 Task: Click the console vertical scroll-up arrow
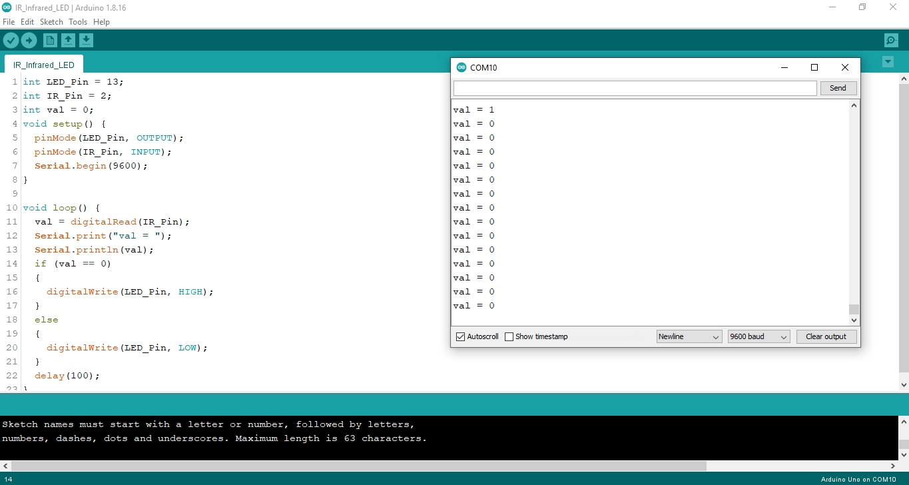click(904, 422)
